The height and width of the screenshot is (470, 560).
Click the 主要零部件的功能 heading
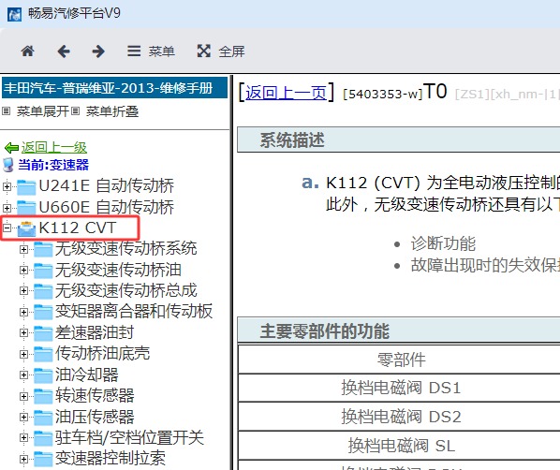(324, 331)
